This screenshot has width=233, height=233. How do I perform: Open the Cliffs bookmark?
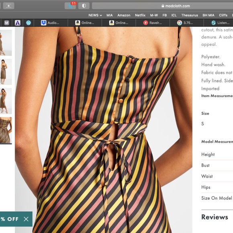(x=223, y=15)
